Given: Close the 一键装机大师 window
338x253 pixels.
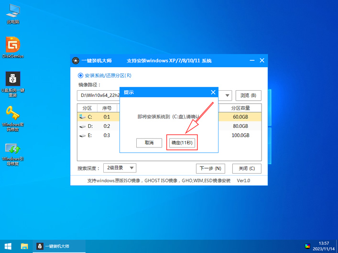Looking at the screenshot, I should [x=262, y=61].
